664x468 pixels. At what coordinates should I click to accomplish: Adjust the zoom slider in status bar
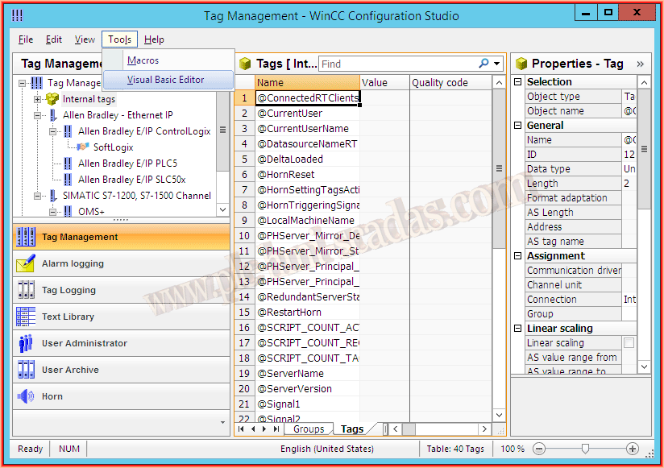586,449
